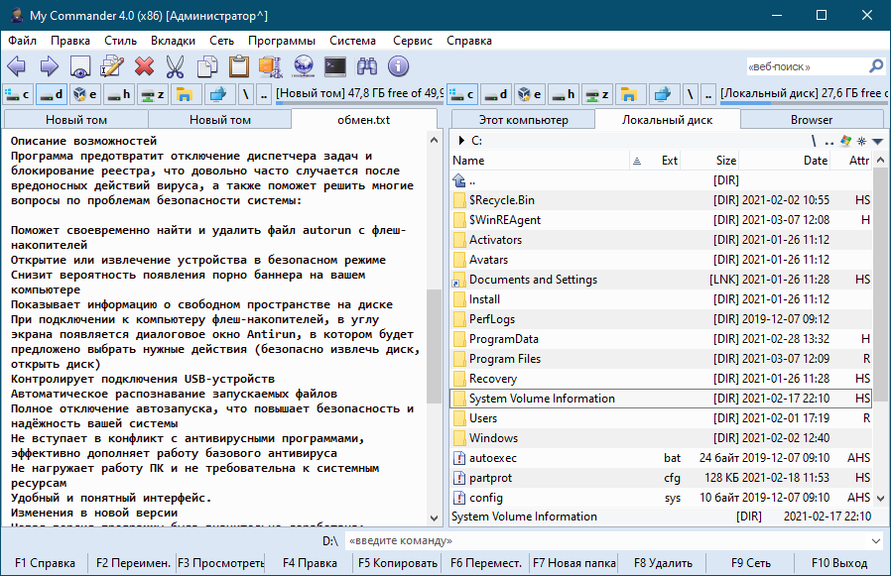Select the Program Files folder
Viewport: 891px width, 576px height.
click(662, 359)
